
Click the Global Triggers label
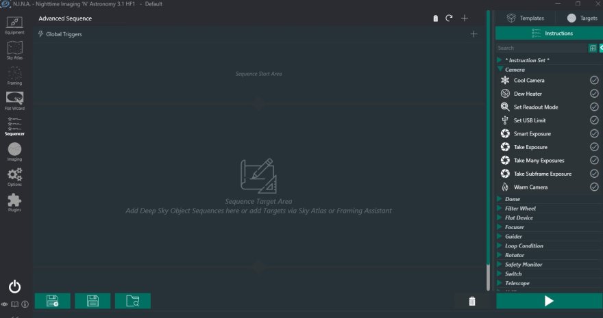(64, 34)
